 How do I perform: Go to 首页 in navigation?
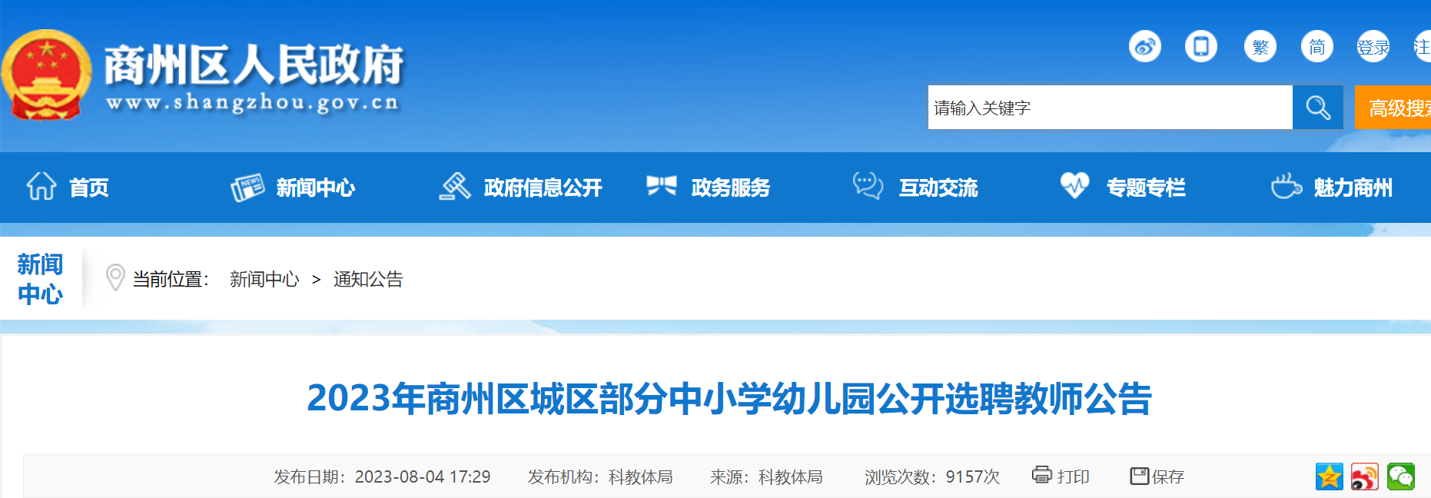click(89, 188)
